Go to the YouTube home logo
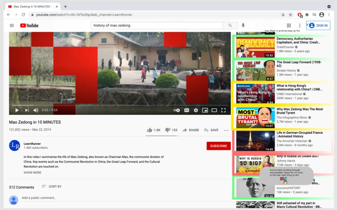This screenshot has width=337, height=210. click(29, 26)
